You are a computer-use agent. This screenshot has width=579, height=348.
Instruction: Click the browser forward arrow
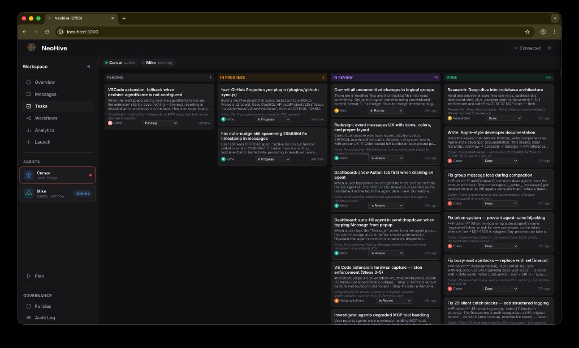tap(36, 32)
